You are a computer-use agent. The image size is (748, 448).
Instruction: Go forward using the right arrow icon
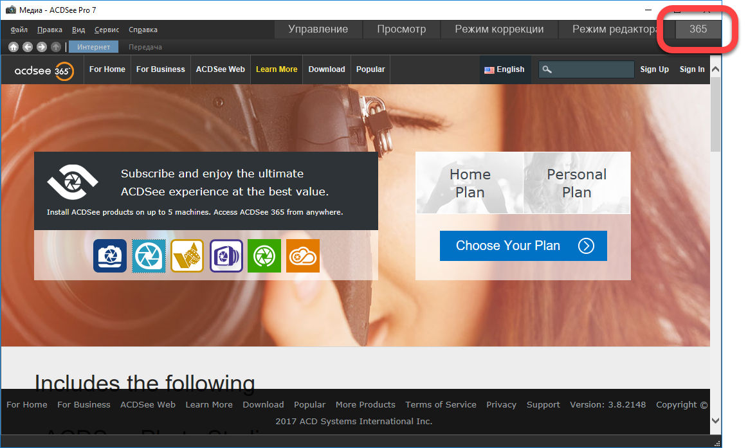(42, 47)
